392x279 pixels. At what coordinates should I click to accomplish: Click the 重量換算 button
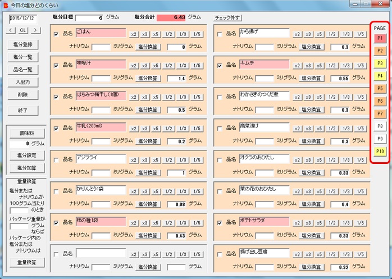(27, 263)
